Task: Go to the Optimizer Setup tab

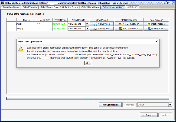Action: click(x=70, y=7)
